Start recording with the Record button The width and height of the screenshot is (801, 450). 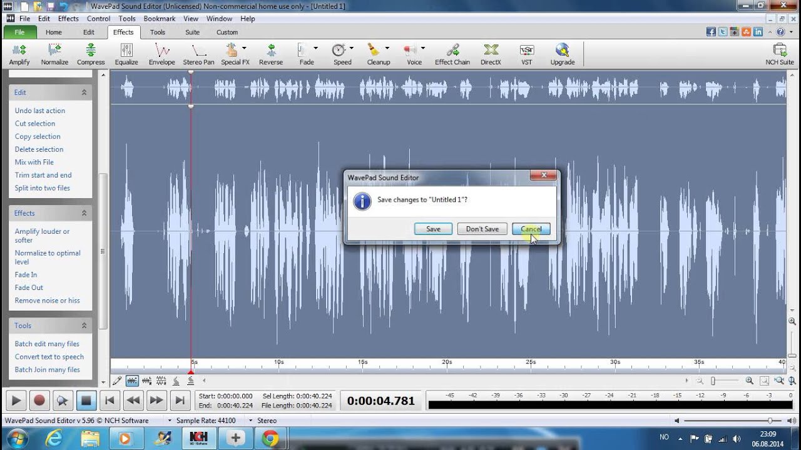pyautogui.click(x=39, y=401)
